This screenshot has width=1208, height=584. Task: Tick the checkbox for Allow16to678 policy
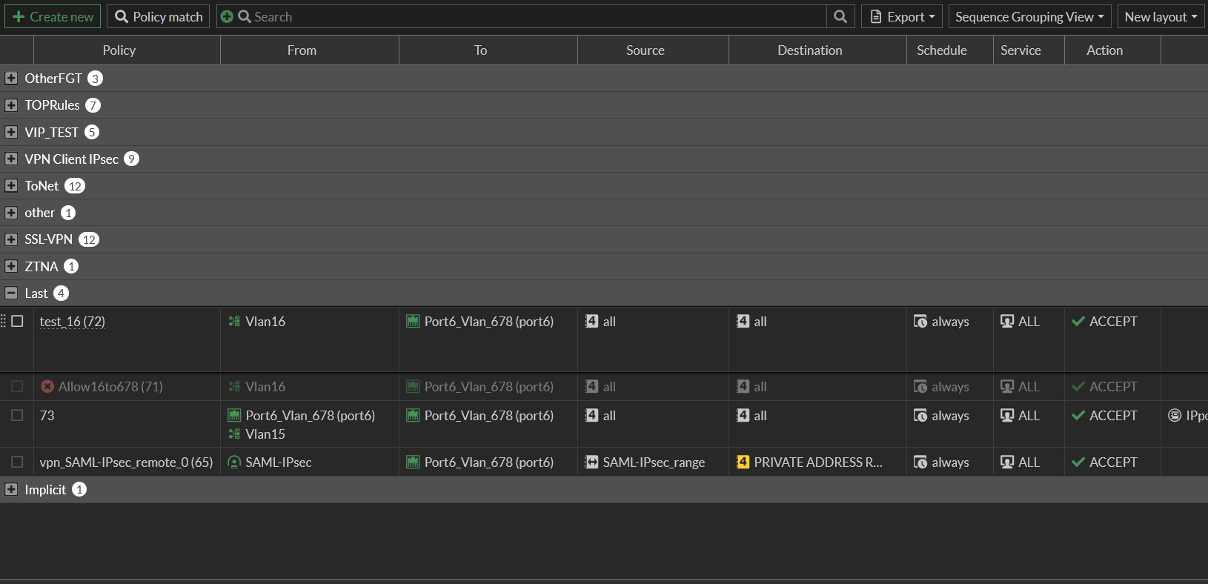coord(17,386)
